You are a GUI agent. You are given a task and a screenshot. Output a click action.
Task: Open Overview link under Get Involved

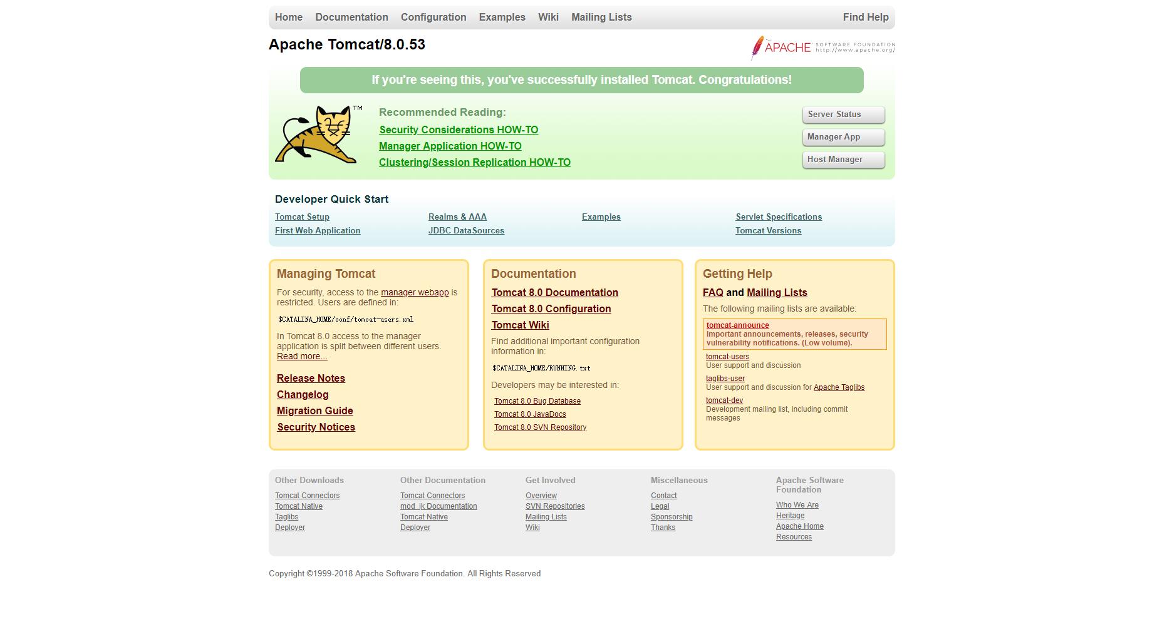click(x=541, y=496)
